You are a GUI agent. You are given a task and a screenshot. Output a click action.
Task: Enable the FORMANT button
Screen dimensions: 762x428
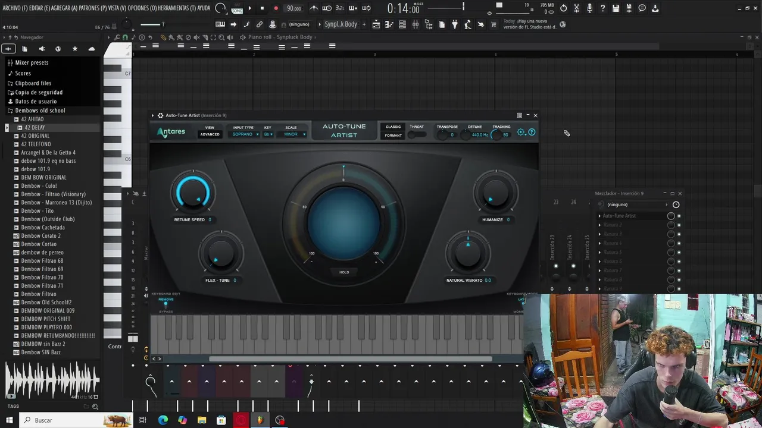click(x=394, y=136)
